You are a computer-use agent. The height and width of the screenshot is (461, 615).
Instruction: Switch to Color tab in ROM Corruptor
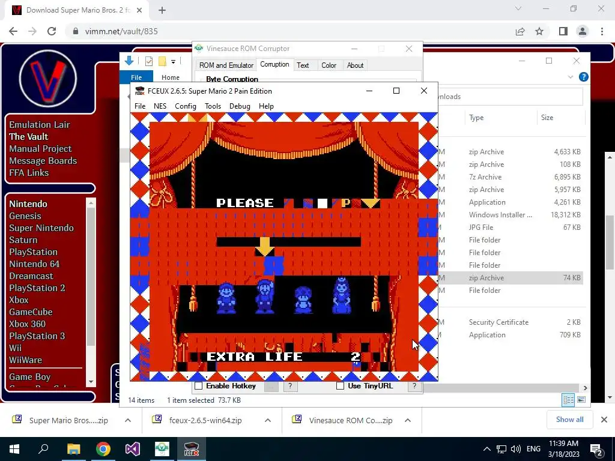(x=329, y=65)
